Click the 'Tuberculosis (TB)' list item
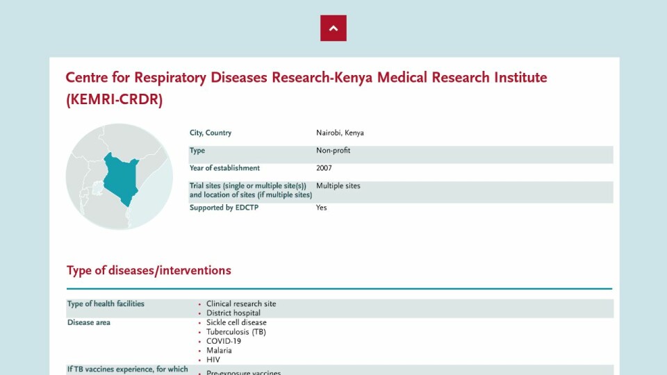667x375 pixels. click(x=236, y=332)
